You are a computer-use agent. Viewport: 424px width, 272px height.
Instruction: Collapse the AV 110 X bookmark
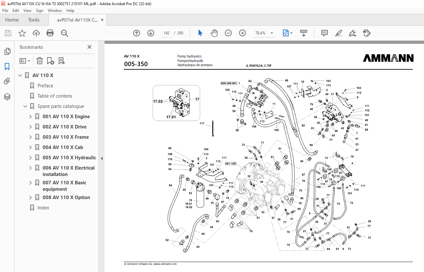20,75
